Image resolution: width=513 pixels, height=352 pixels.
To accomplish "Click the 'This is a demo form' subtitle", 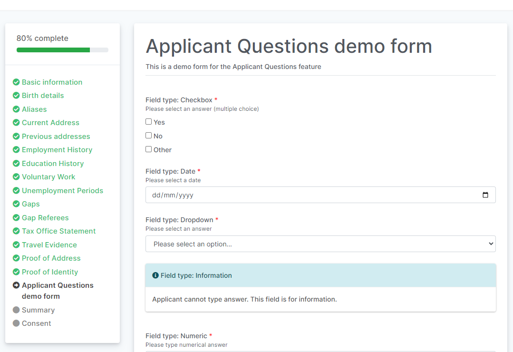I will [233, 67].
